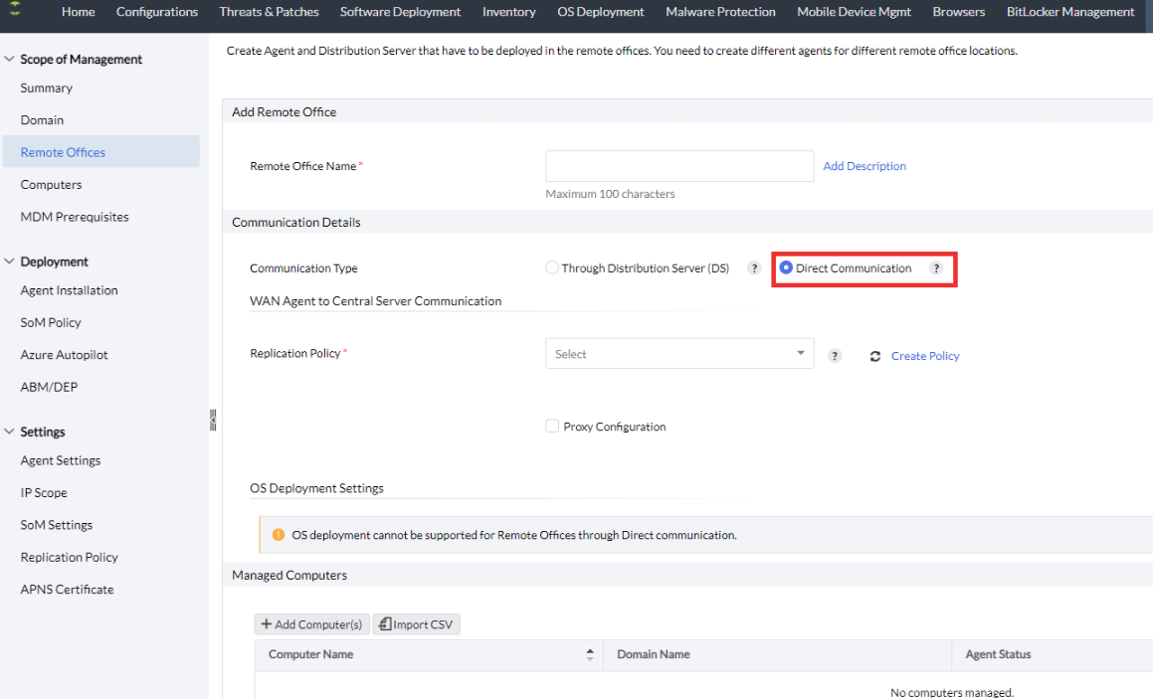This screenshot has height=699, width=1153.
Task: Go to the Inventory tab
Action: point(508,12)
